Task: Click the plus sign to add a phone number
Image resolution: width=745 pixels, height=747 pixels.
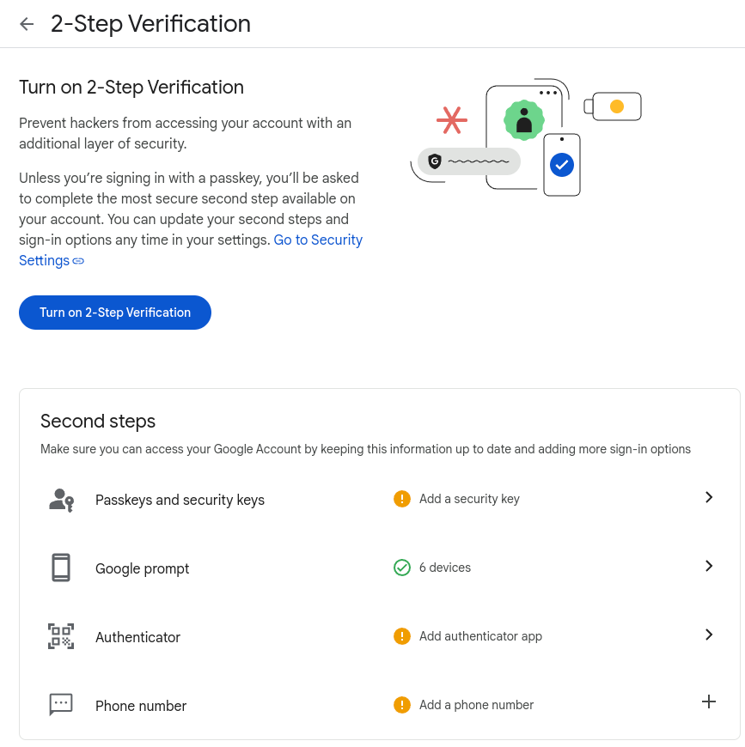Action: click(x=709, y=702)
